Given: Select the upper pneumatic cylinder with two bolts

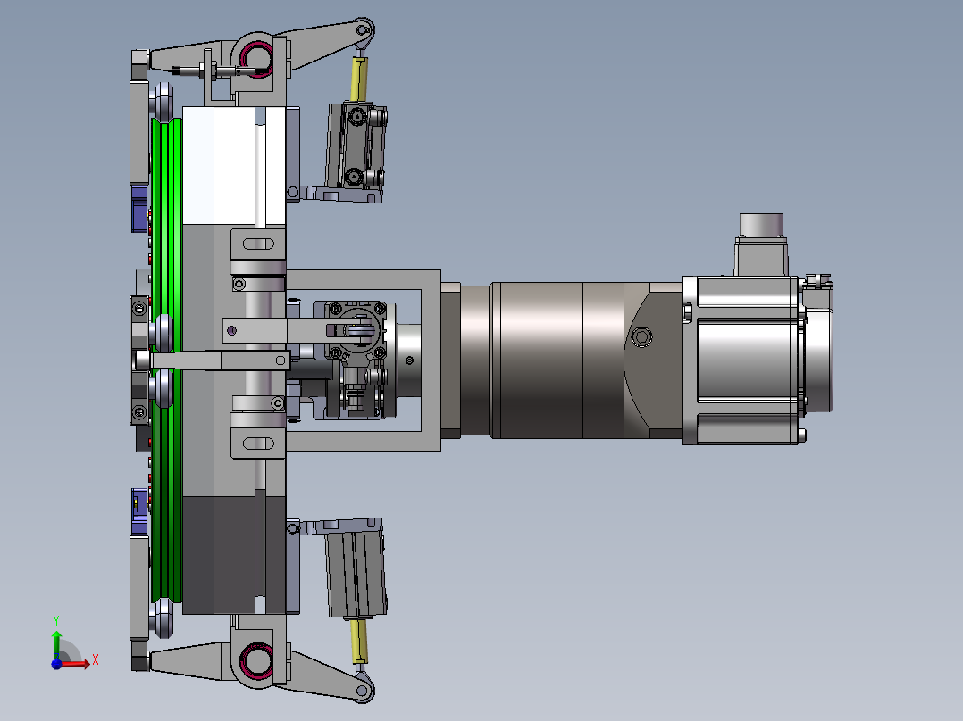Looking at the screenshot, I should pyautogui.click(x=356, y=146).
